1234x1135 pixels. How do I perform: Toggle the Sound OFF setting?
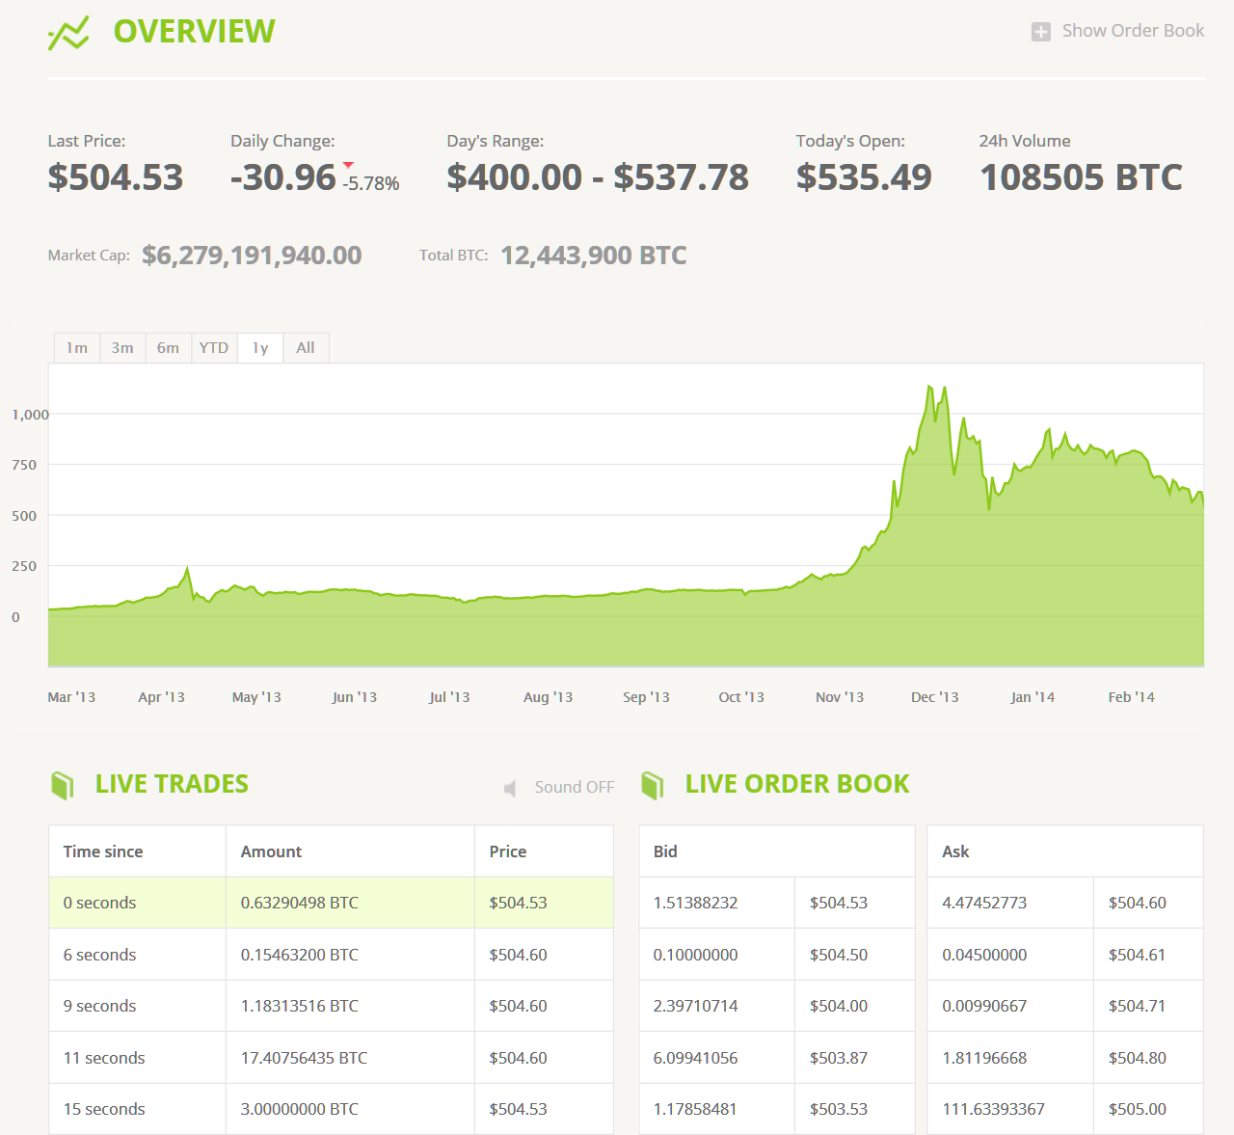[x=574, y=787]
